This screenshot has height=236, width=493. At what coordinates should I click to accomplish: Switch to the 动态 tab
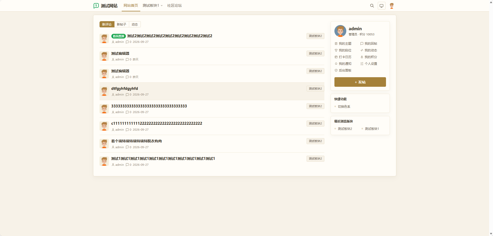[135, 24]
